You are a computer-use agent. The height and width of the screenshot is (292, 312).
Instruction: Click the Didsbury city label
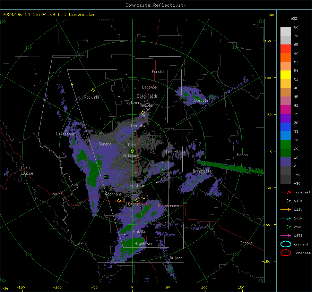coord(131,156)
